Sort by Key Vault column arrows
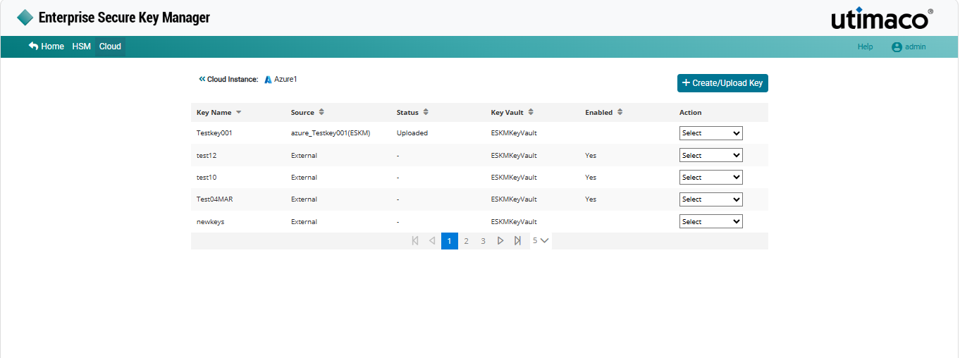960x358 pixels. [x=531, y=112]
